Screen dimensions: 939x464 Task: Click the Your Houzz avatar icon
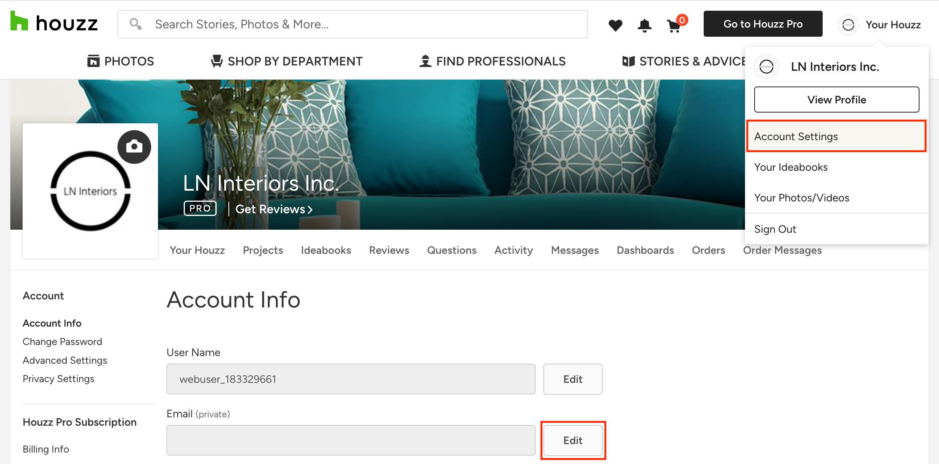[848, 25]
